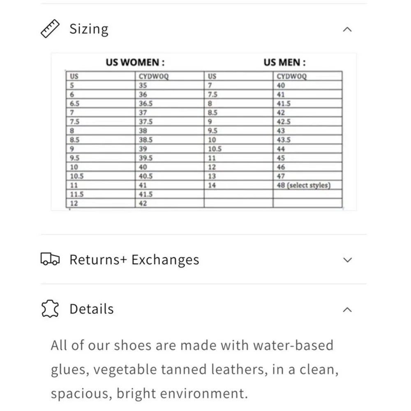Viewport: 411px width, 411px height.
Task: Click the men's CYDWOQ column header
Action: pos(307,76)
